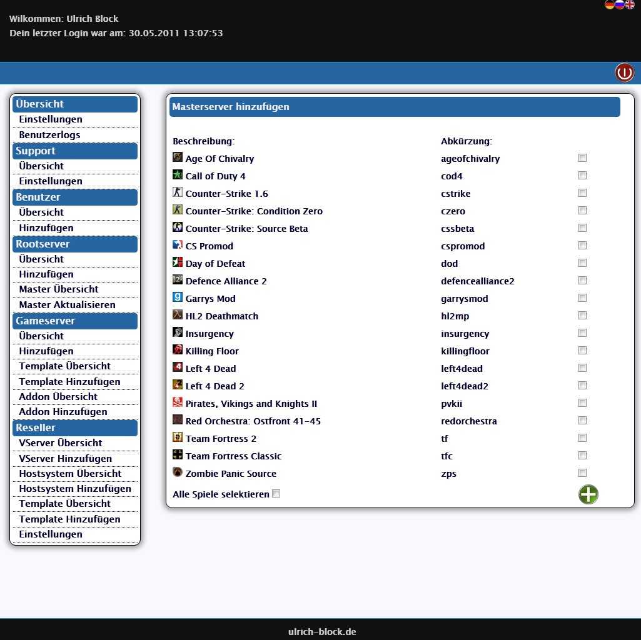Click the icon beside Left 4 Dead
This screenshot has height=640, width=641.
(178, 367)
